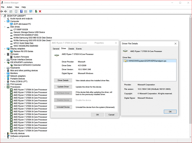Click Cancel in the Properties dialog
Viewport: 192px width, 143px height.
coord(111,115)
